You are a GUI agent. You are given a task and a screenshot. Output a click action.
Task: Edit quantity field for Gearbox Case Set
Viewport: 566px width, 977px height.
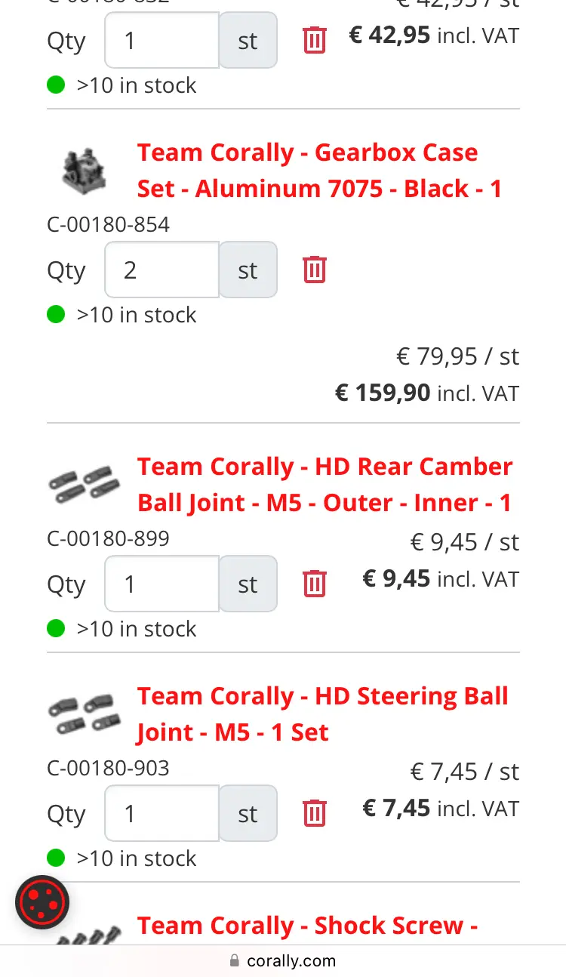[161, 270]
